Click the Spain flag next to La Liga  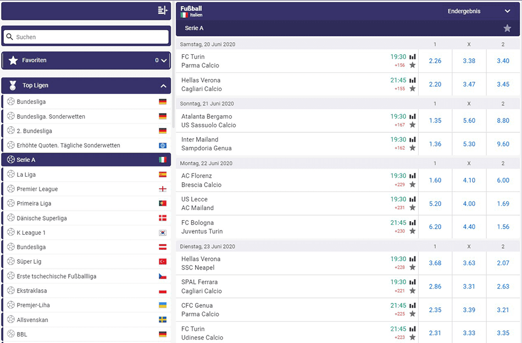(x=163, y=175)
